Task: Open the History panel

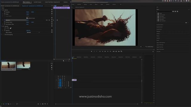Action: [x=158, y=36]
